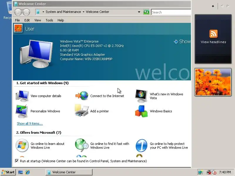Click Go online to help protect your PC
235x176 pixels.
tap(169, 145)
